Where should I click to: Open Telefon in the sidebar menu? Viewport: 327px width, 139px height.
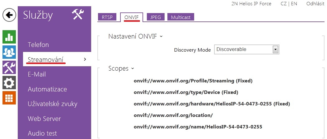[x=38, y=45]
